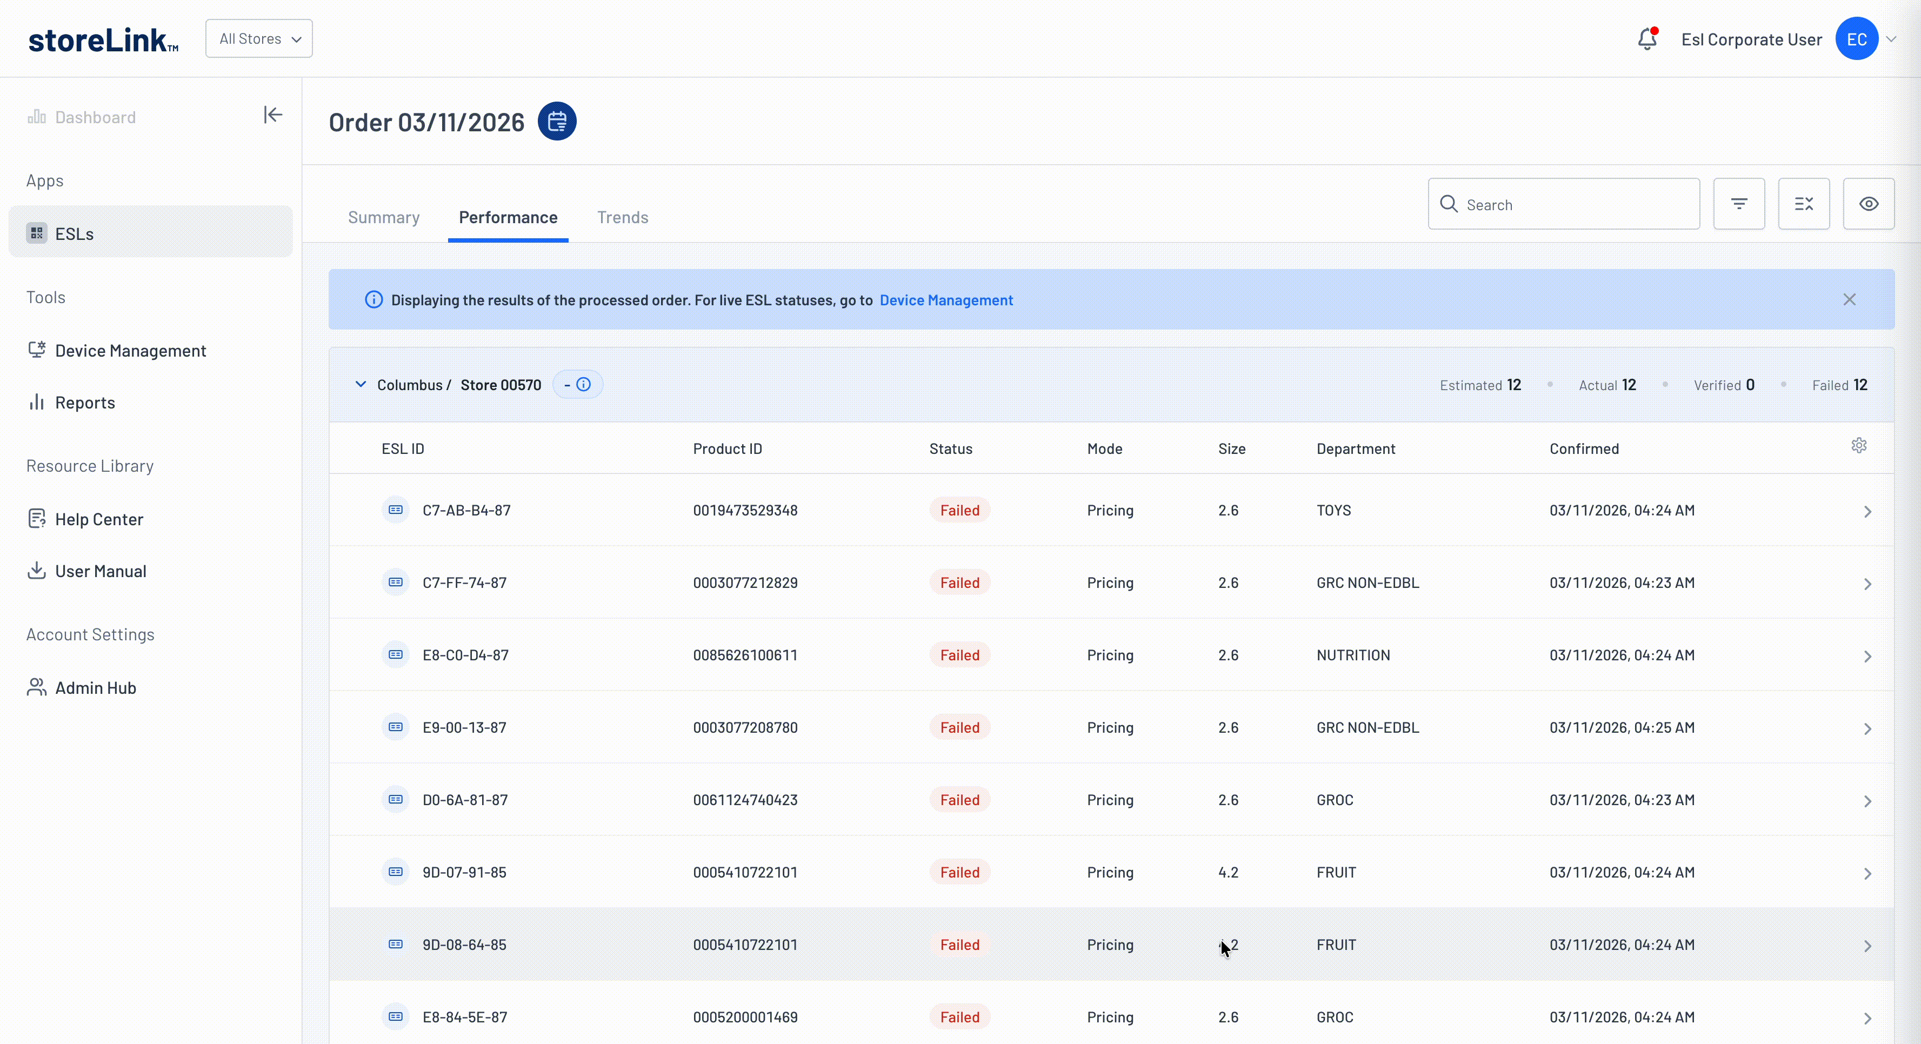Collapse the Columbus Store 00570 group
The image size is (1921, 1044).
[x=361, y=385]
